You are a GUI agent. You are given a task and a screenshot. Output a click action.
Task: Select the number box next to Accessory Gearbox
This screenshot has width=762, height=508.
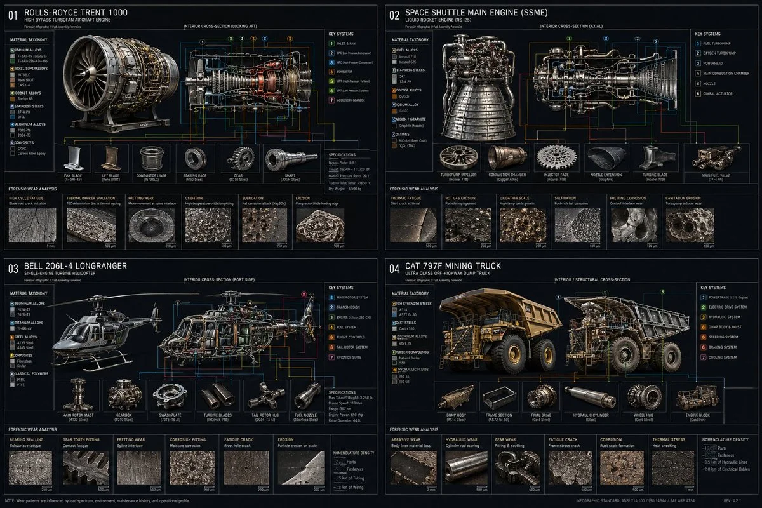pos(331,100)
